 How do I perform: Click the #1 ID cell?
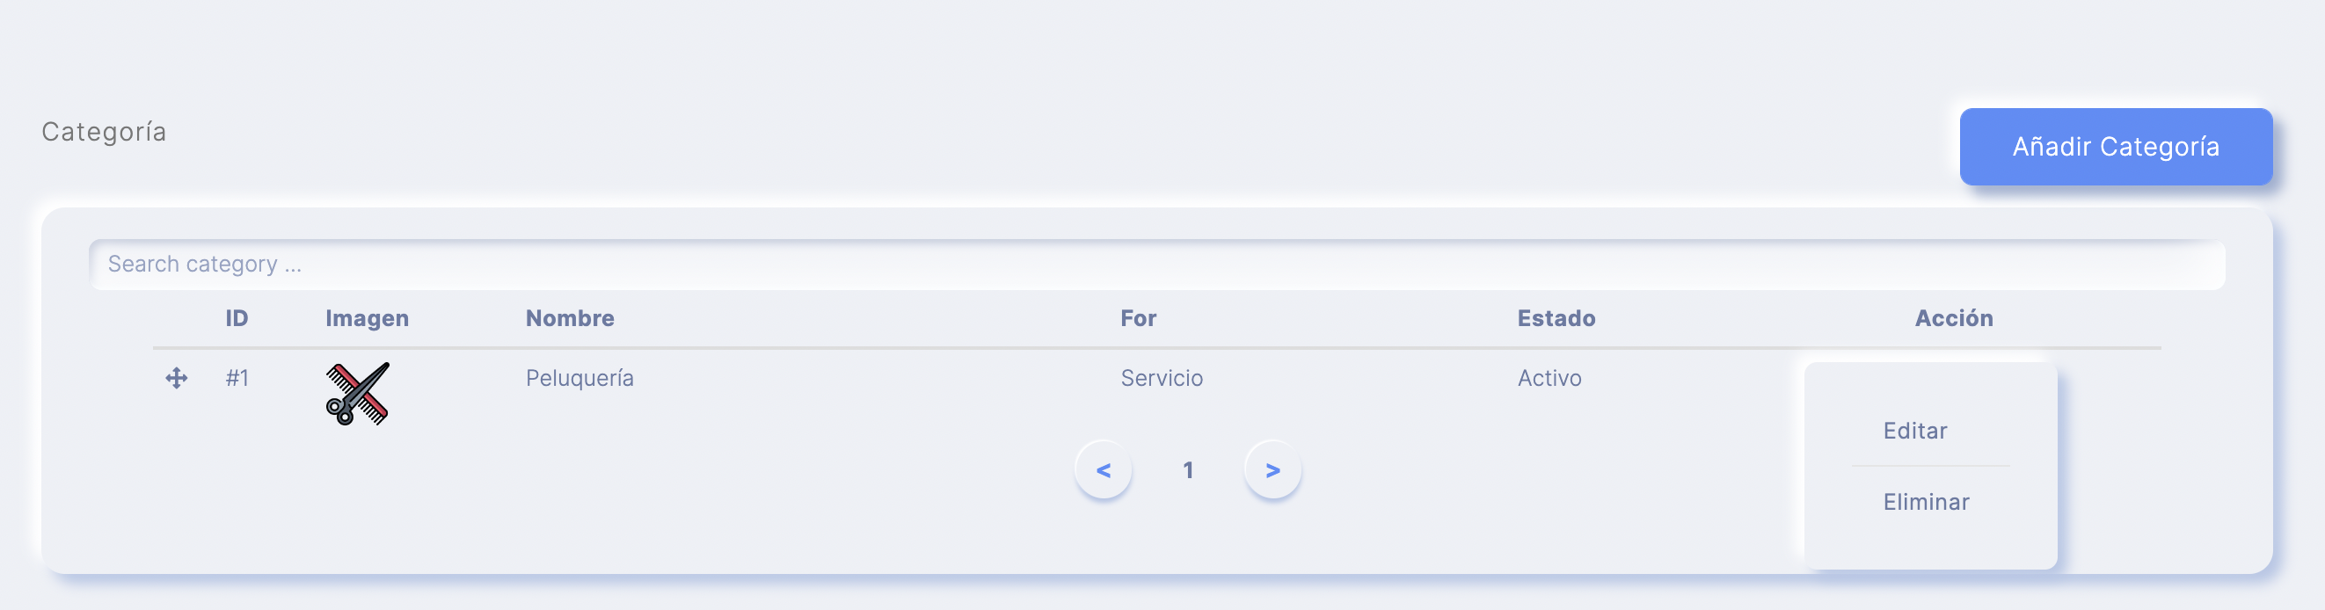click(237, 378)
